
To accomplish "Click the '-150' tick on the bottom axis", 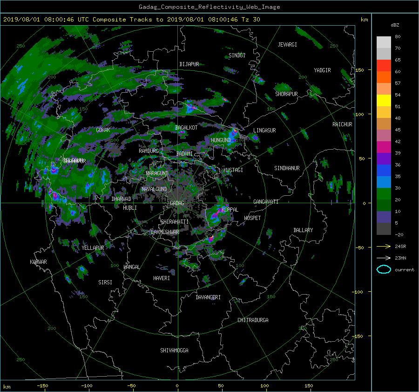I will click(42, 386).
